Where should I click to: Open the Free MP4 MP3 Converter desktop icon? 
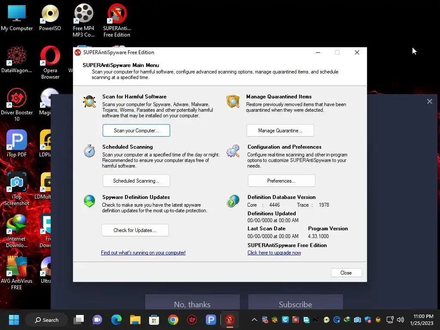pyautogui.click(x=83, y=21)
